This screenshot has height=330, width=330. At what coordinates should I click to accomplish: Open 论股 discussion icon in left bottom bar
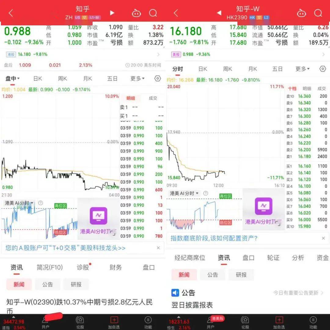[x=80, y=322]
